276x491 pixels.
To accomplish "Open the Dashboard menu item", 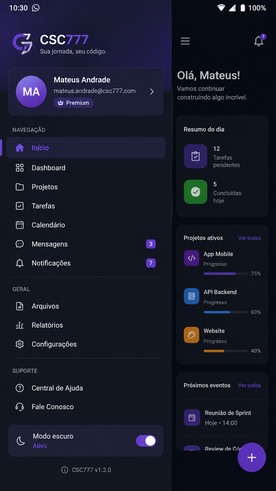I will point(86,168).
